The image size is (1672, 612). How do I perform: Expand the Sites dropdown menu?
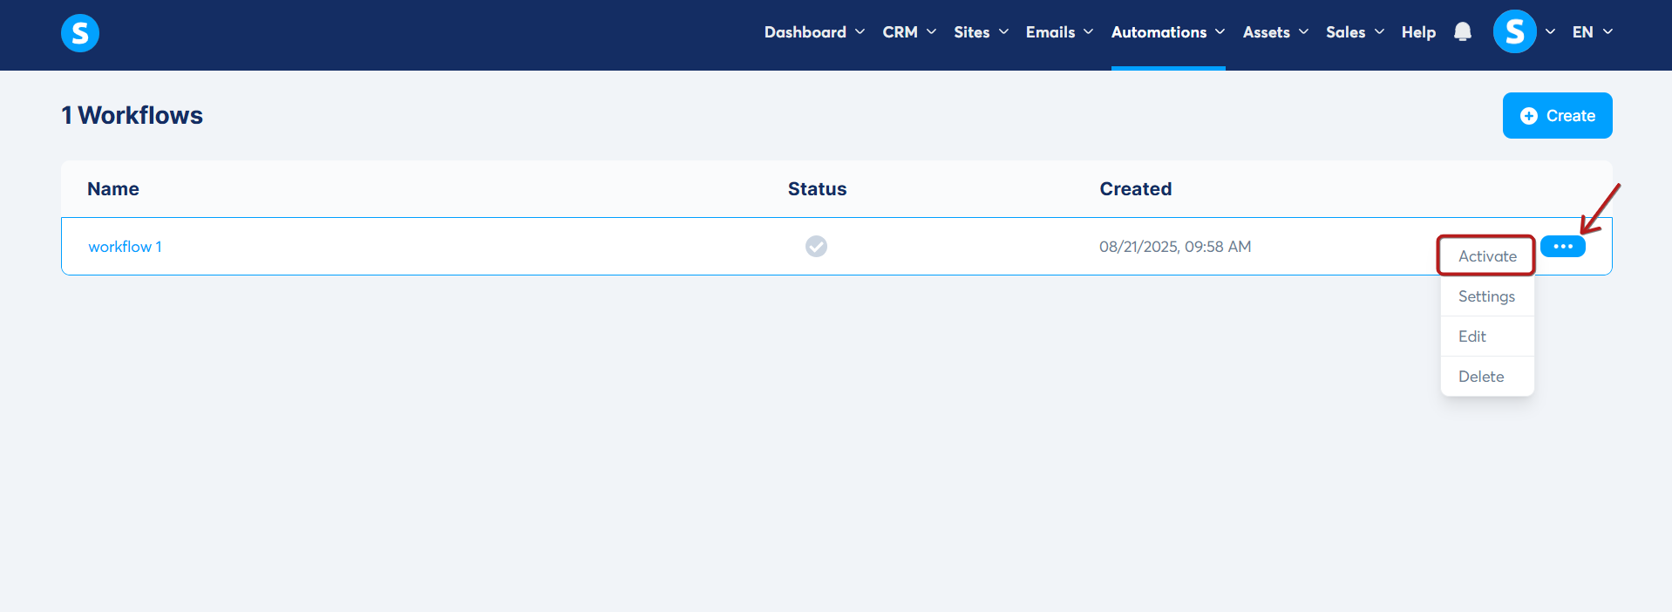981,32
